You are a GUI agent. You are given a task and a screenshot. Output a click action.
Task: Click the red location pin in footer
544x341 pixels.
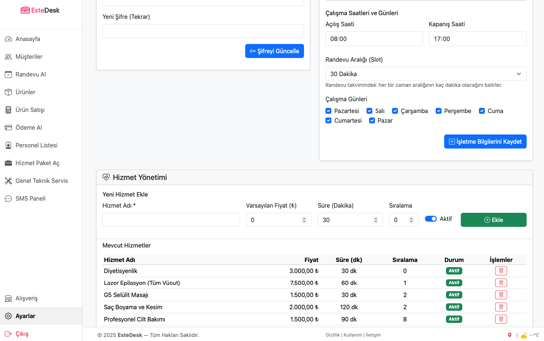coord(510,335)
